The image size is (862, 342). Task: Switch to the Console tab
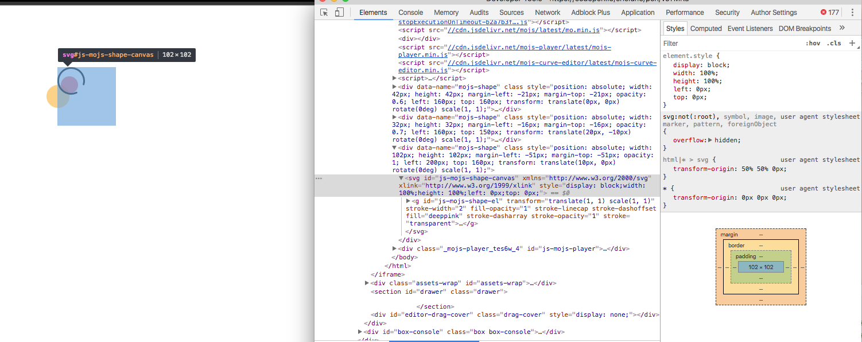point(410,12)
